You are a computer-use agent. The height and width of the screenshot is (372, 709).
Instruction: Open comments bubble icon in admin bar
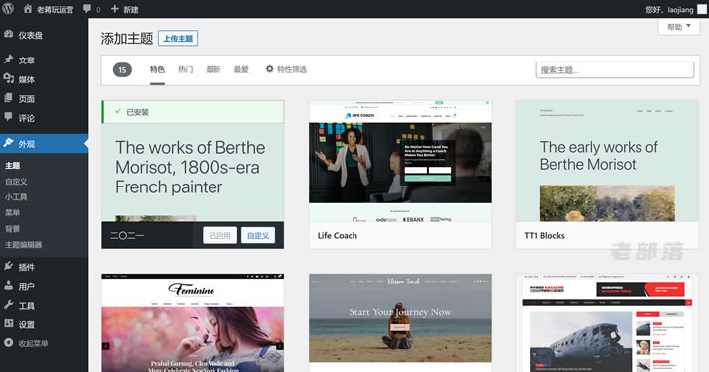pos(87,9)
